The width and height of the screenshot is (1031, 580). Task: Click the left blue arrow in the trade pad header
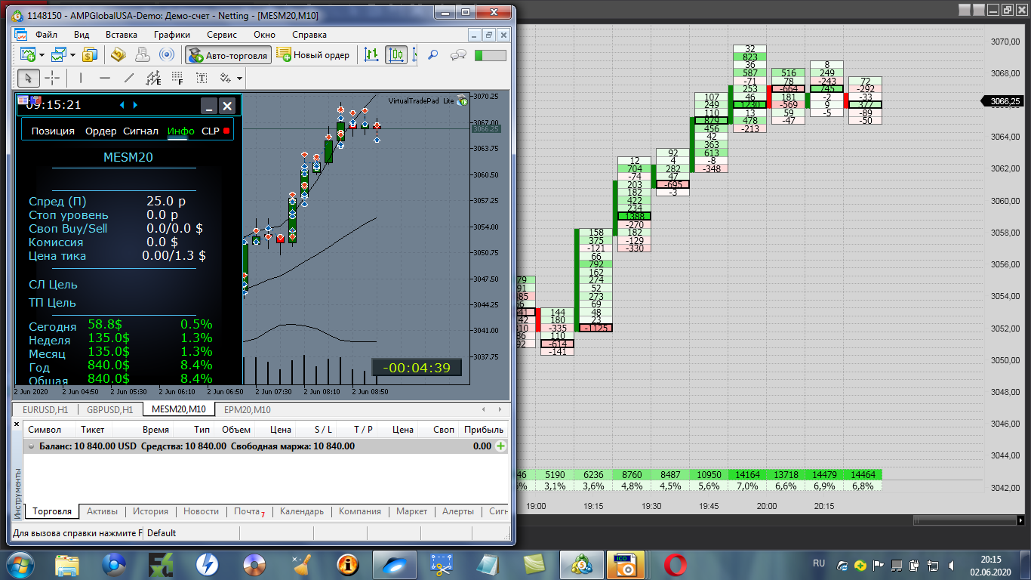122,105
